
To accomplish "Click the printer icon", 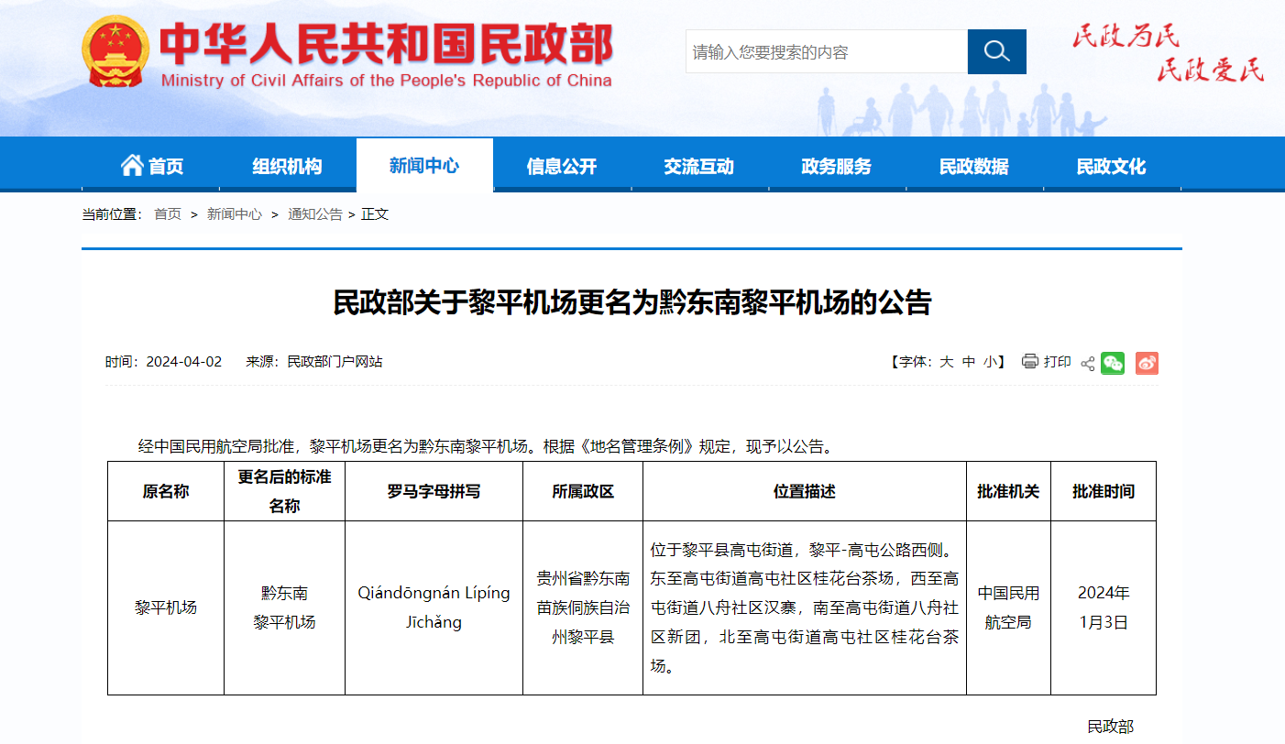I will [x=1030, y=362].
